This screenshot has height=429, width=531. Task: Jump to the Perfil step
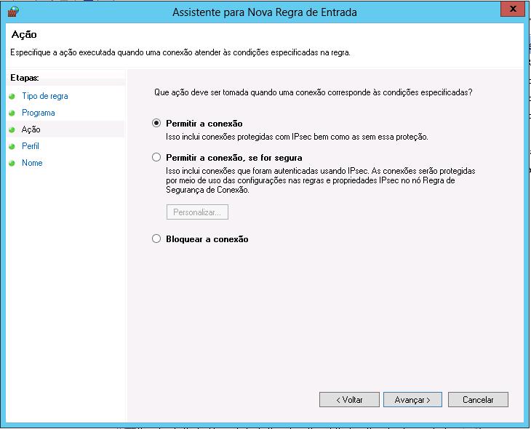31,146
